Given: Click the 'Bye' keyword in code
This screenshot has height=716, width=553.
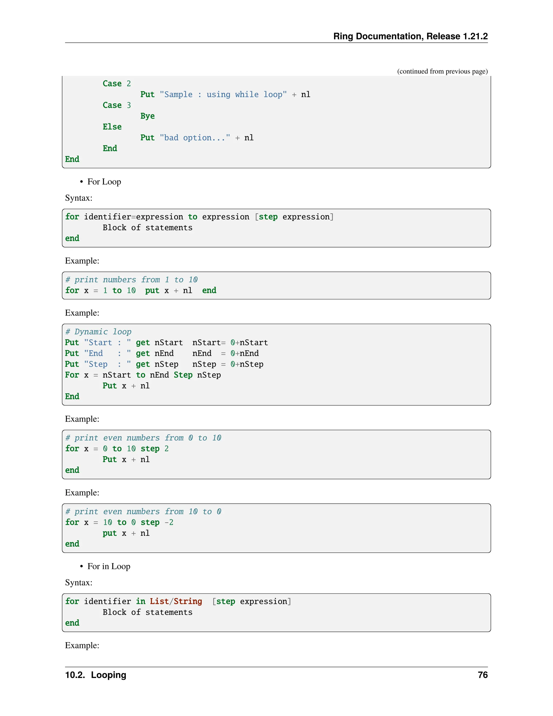Looking at the screenshot, I should [x=147, y=116].
